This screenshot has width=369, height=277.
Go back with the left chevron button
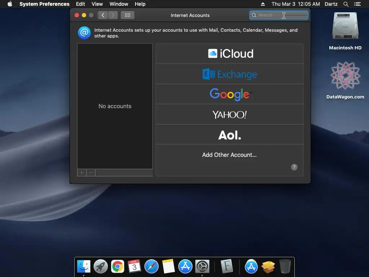tap(103, 15)
